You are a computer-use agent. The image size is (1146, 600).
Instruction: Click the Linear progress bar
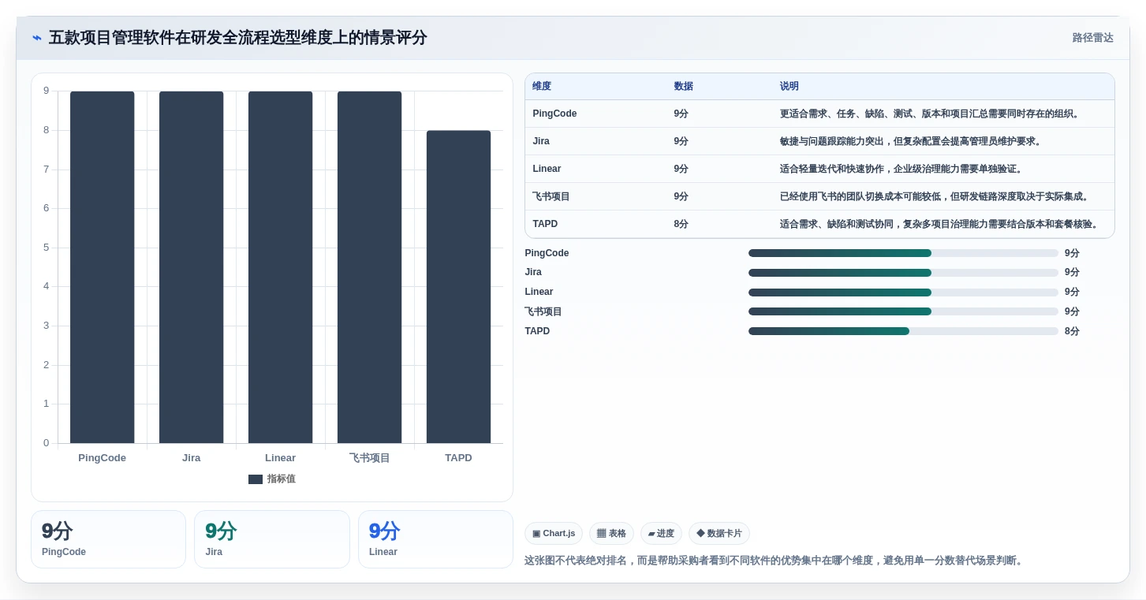coord(903,293)
